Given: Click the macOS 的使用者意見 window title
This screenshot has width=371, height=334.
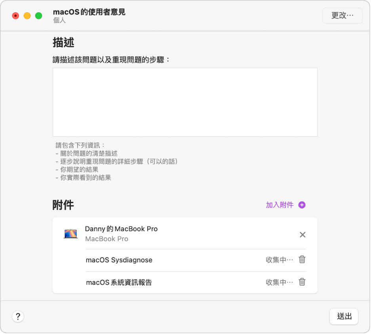Looking at the screenshot, I should pyautogui.click(x=89, y=12).
